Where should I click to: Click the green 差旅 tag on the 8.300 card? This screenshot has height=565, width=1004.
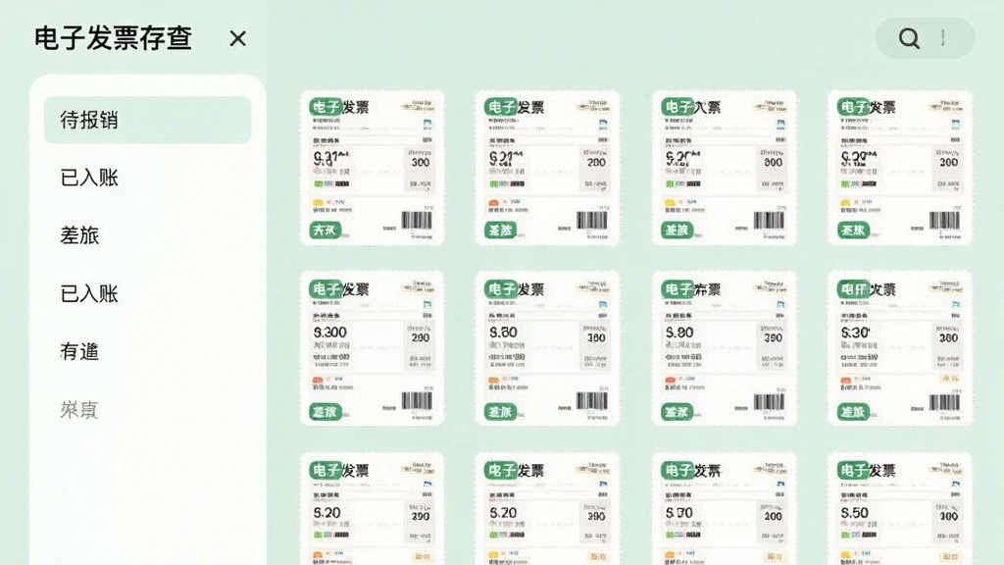click(x=325, y=411)
